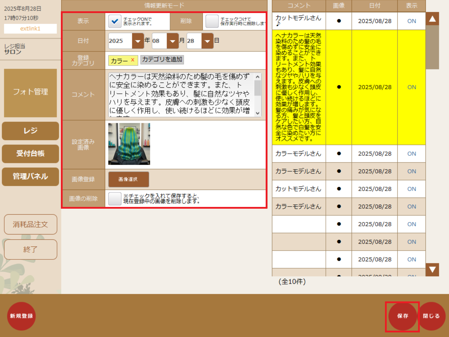Open the year 2025 dropdown
The height and width of the screenshot is (337, 449).
click(138, 41)
